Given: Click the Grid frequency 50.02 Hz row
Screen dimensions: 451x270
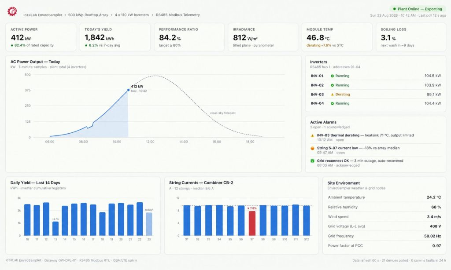Looking at the screenshot, I should (384, 236).
